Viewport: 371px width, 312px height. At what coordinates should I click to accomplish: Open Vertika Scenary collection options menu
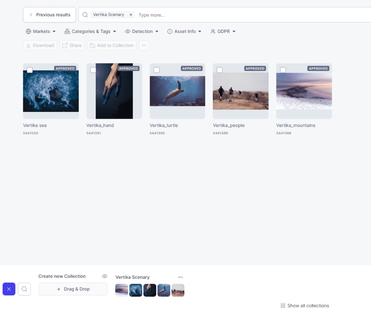(180, 277)
